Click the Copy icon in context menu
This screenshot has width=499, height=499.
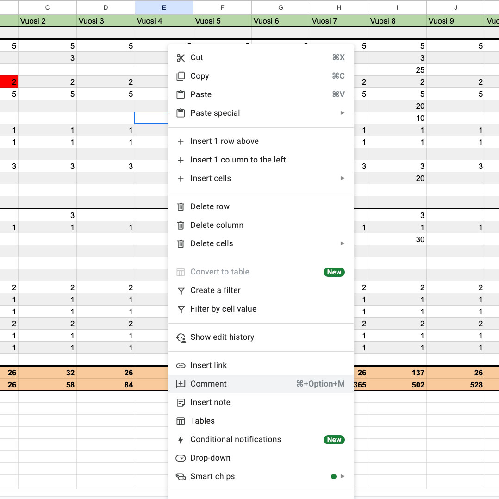(181, 76)
